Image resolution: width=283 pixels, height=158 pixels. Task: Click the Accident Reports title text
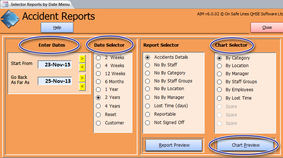tap(58, 16)
